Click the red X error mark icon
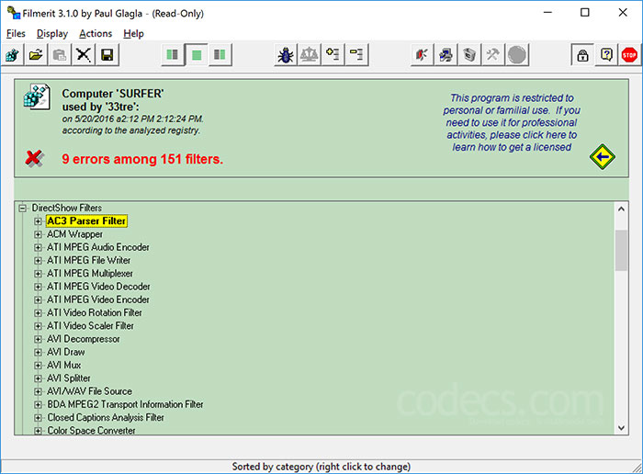 pos(35,158)
